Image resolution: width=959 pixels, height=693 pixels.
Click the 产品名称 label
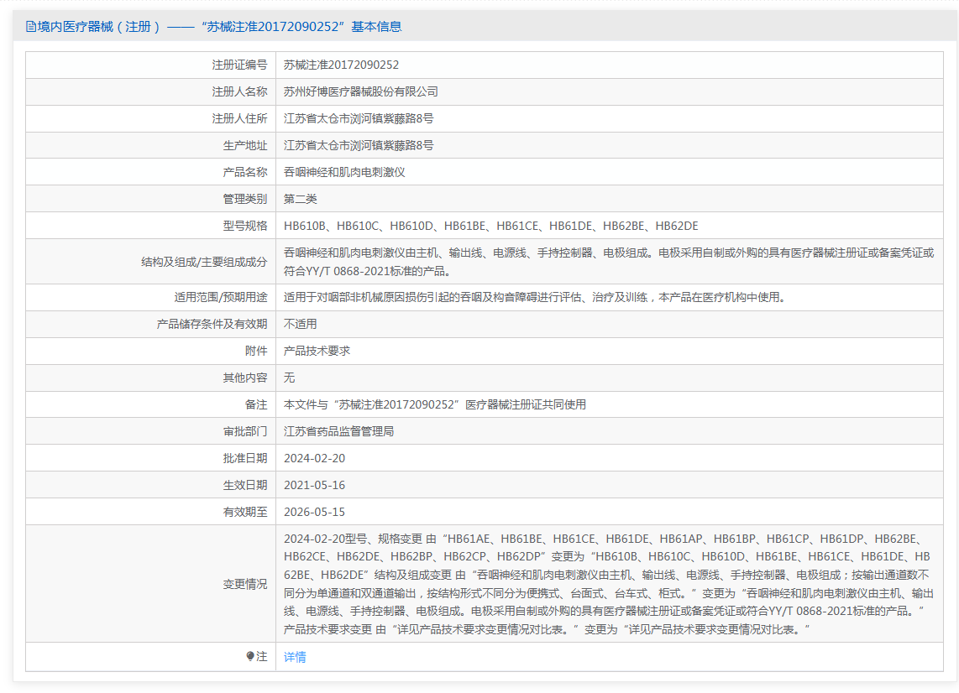(x=245, y=172)
